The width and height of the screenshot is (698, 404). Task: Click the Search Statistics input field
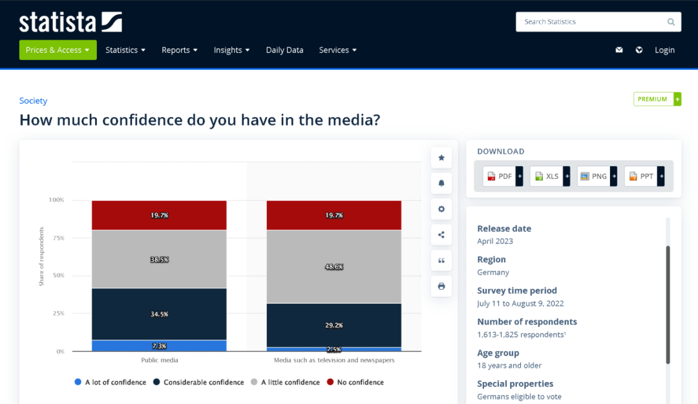point(598,22)
